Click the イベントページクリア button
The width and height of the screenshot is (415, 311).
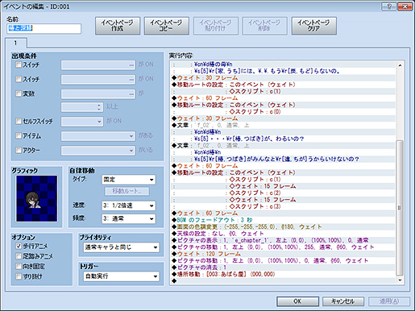(x=313, y=26)
